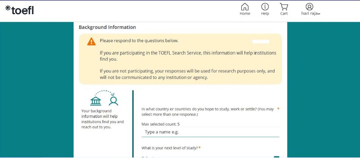Viewport: 360px width, 158px height.
Task: Open Help via the info icon
Action: pos(265,7)
